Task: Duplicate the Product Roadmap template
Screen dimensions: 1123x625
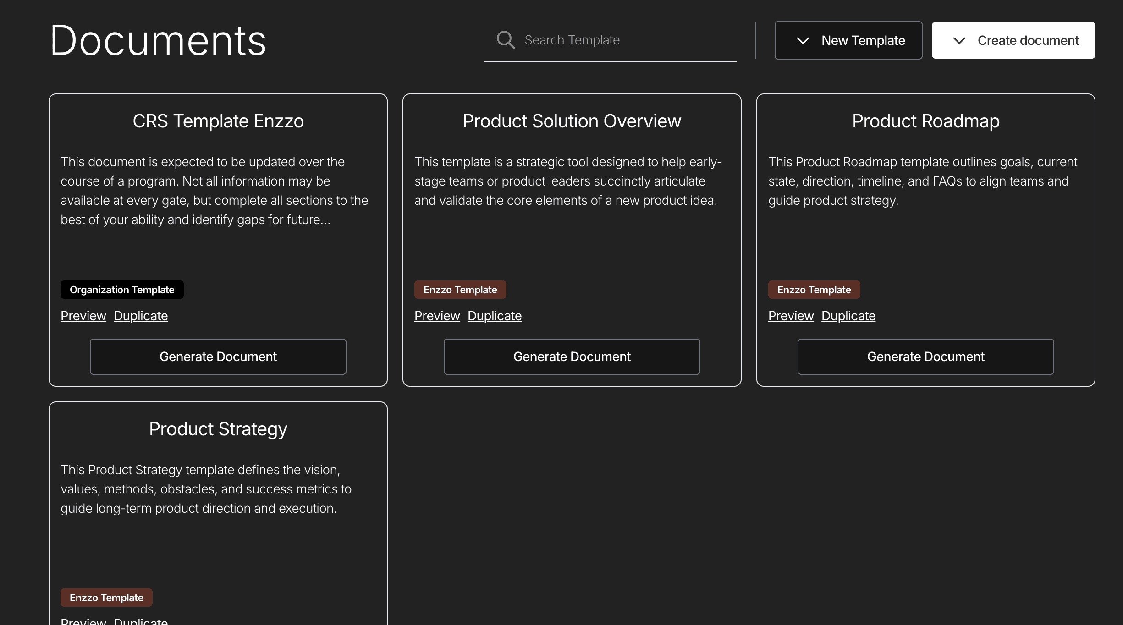Action: 848,316
